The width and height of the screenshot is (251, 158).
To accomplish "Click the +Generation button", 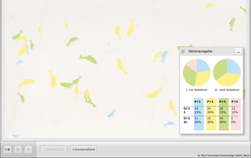I will [x=83, y=149].
